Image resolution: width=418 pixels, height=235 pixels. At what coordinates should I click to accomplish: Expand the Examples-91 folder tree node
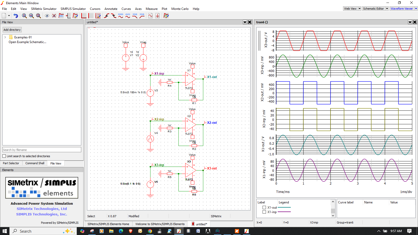(x=5, y=37)
